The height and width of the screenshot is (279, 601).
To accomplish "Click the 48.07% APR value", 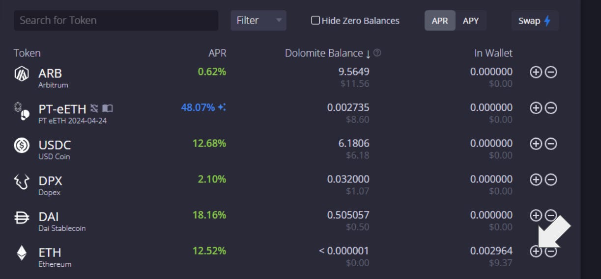I will pyautogui.click(x=198, y=107).
